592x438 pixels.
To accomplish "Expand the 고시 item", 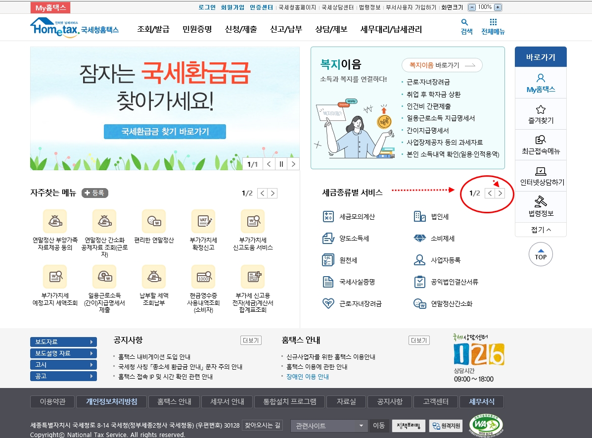I will pos(63,365).
